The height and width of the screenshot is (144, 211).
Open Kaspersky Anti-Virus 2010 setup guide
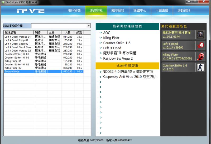(x=130, y=77)
